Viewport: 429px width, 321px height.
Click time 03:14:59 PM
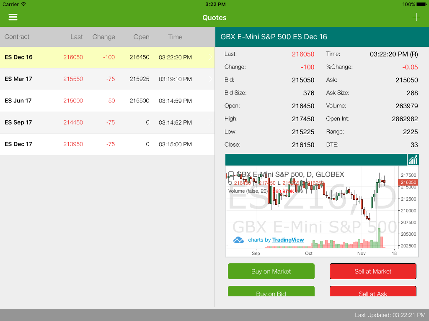coord(175,101)
